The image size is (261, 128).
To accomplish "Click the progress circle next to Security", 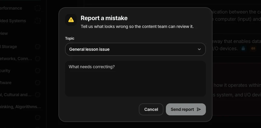I will (38, 71).
